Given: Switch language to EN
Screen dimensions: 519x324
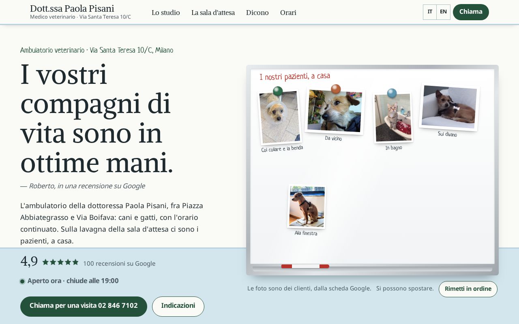Looking at the screenshot, I should click(443, 12).
